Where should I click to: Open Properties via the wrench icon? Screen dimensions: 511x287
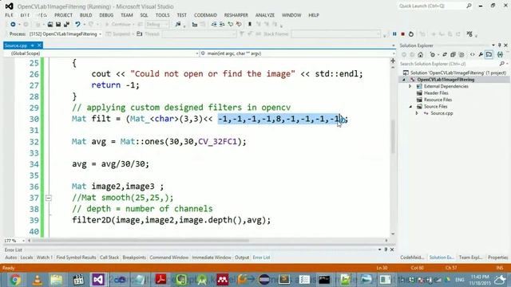[x=481, y=55]
